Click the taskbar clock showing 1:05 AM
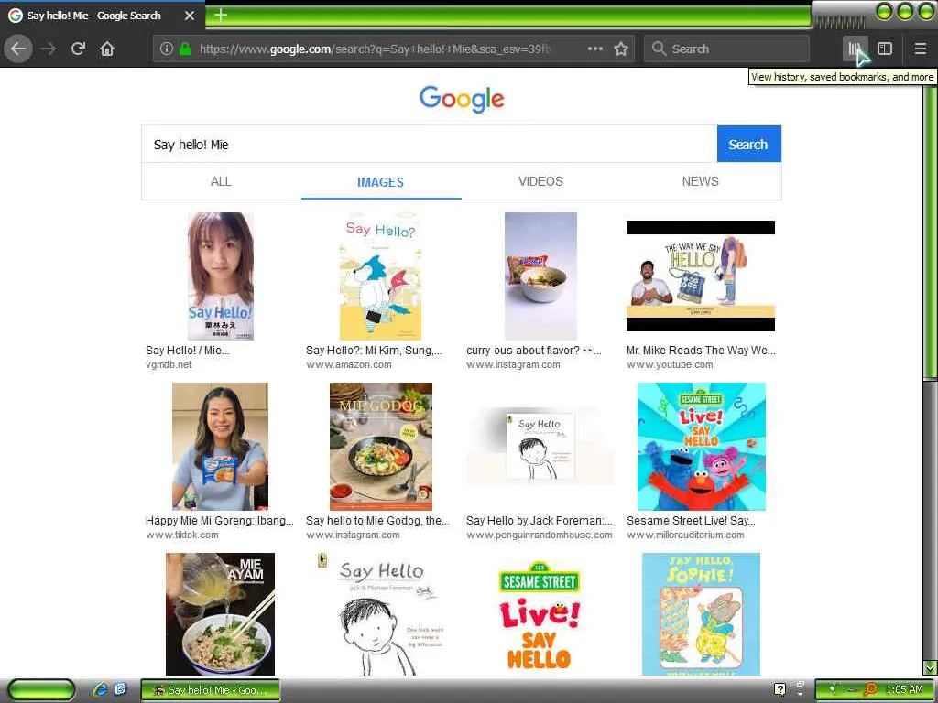938x703 pixels. pyautogui.click(x=904, y=690)
